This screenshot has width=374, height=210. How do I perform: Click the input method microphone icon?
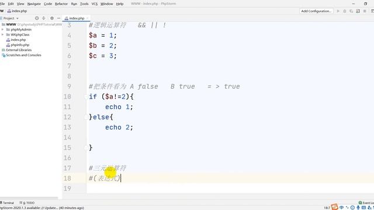point(358,208)
